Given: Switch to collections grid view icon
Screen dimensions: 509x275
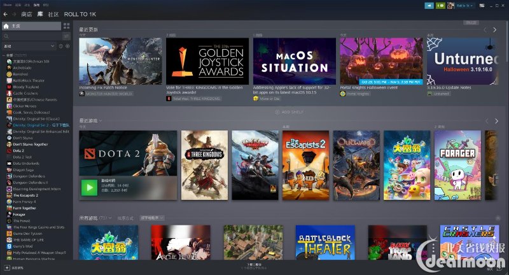Looking at the screenshot, I should point(67,26).
